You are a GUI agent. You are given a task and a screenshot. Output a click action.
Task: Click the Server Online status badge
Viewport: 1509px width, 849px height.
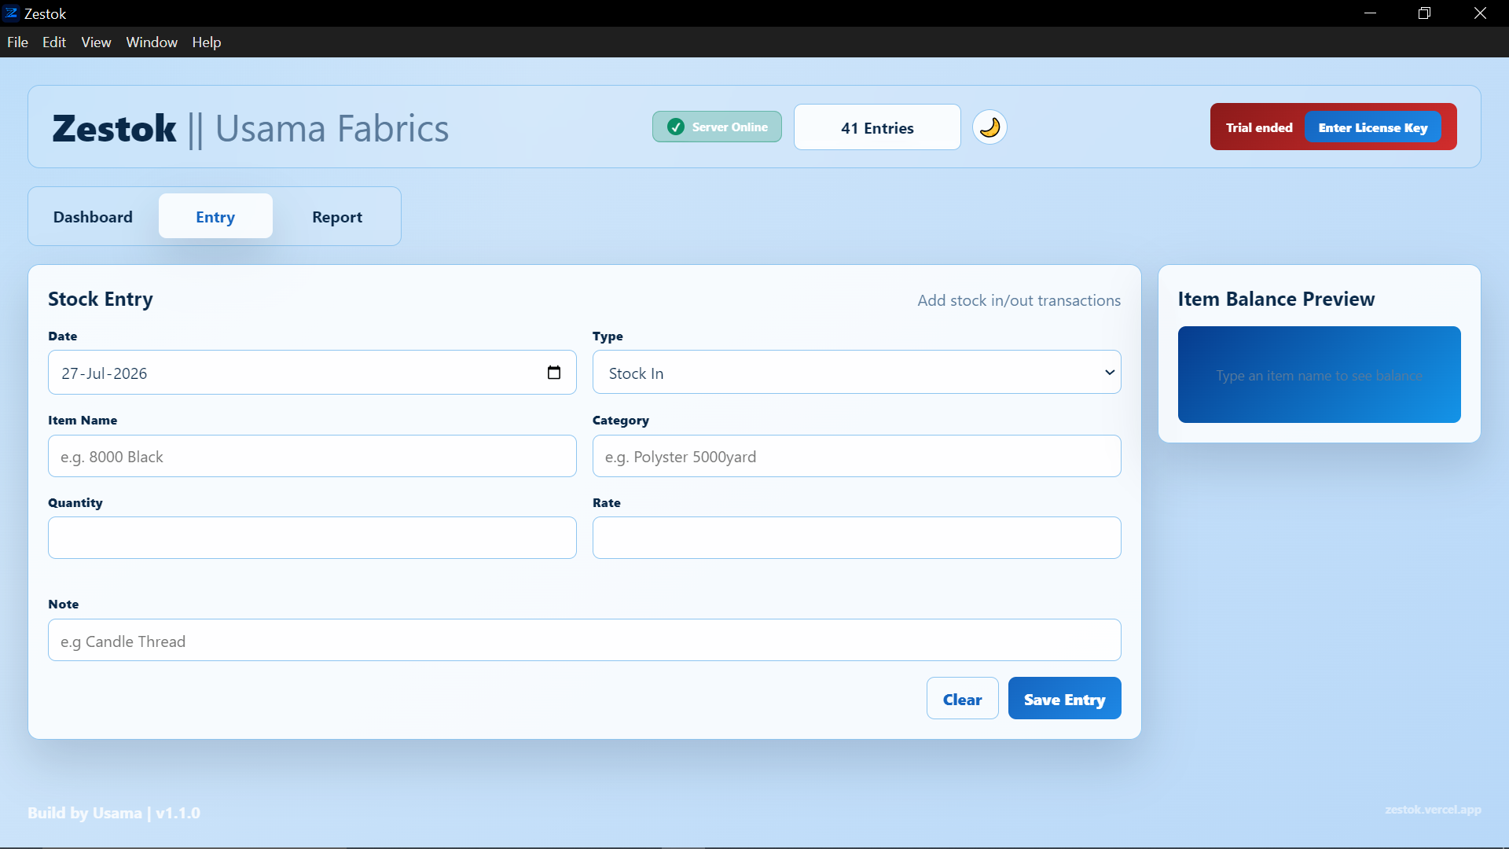click(717, 127)
